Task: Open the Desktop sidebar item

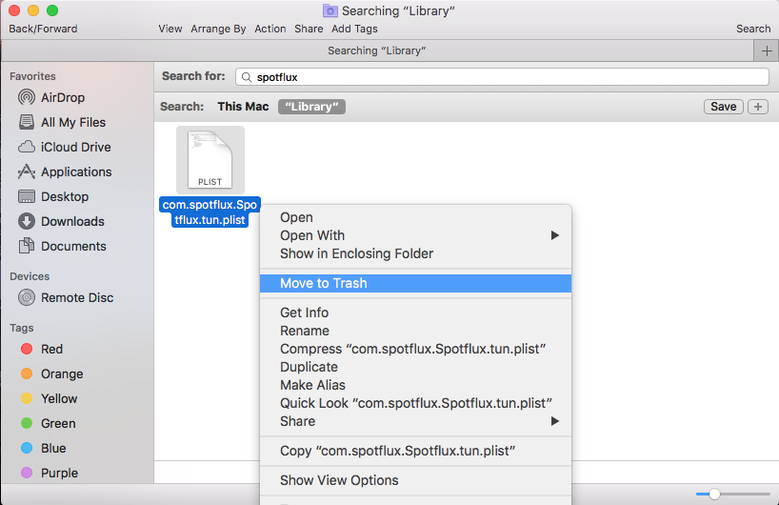Action: tap(52, 197)
